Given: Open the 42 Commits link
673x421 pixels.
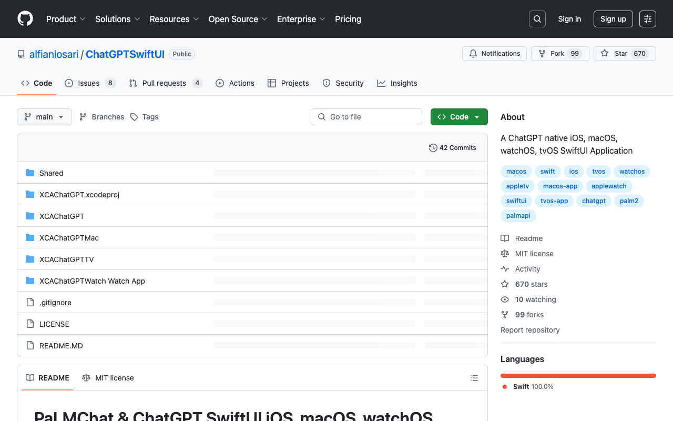Looking at the screenshot, I should tap(453, 148).
